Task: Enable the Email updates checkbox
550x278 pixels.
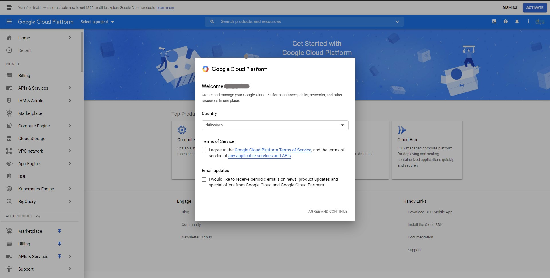Action: pyautogui.click(x=204, y=179)
